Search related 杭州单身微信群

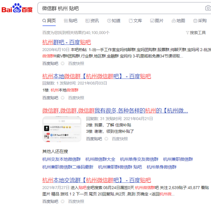[162, 167]
